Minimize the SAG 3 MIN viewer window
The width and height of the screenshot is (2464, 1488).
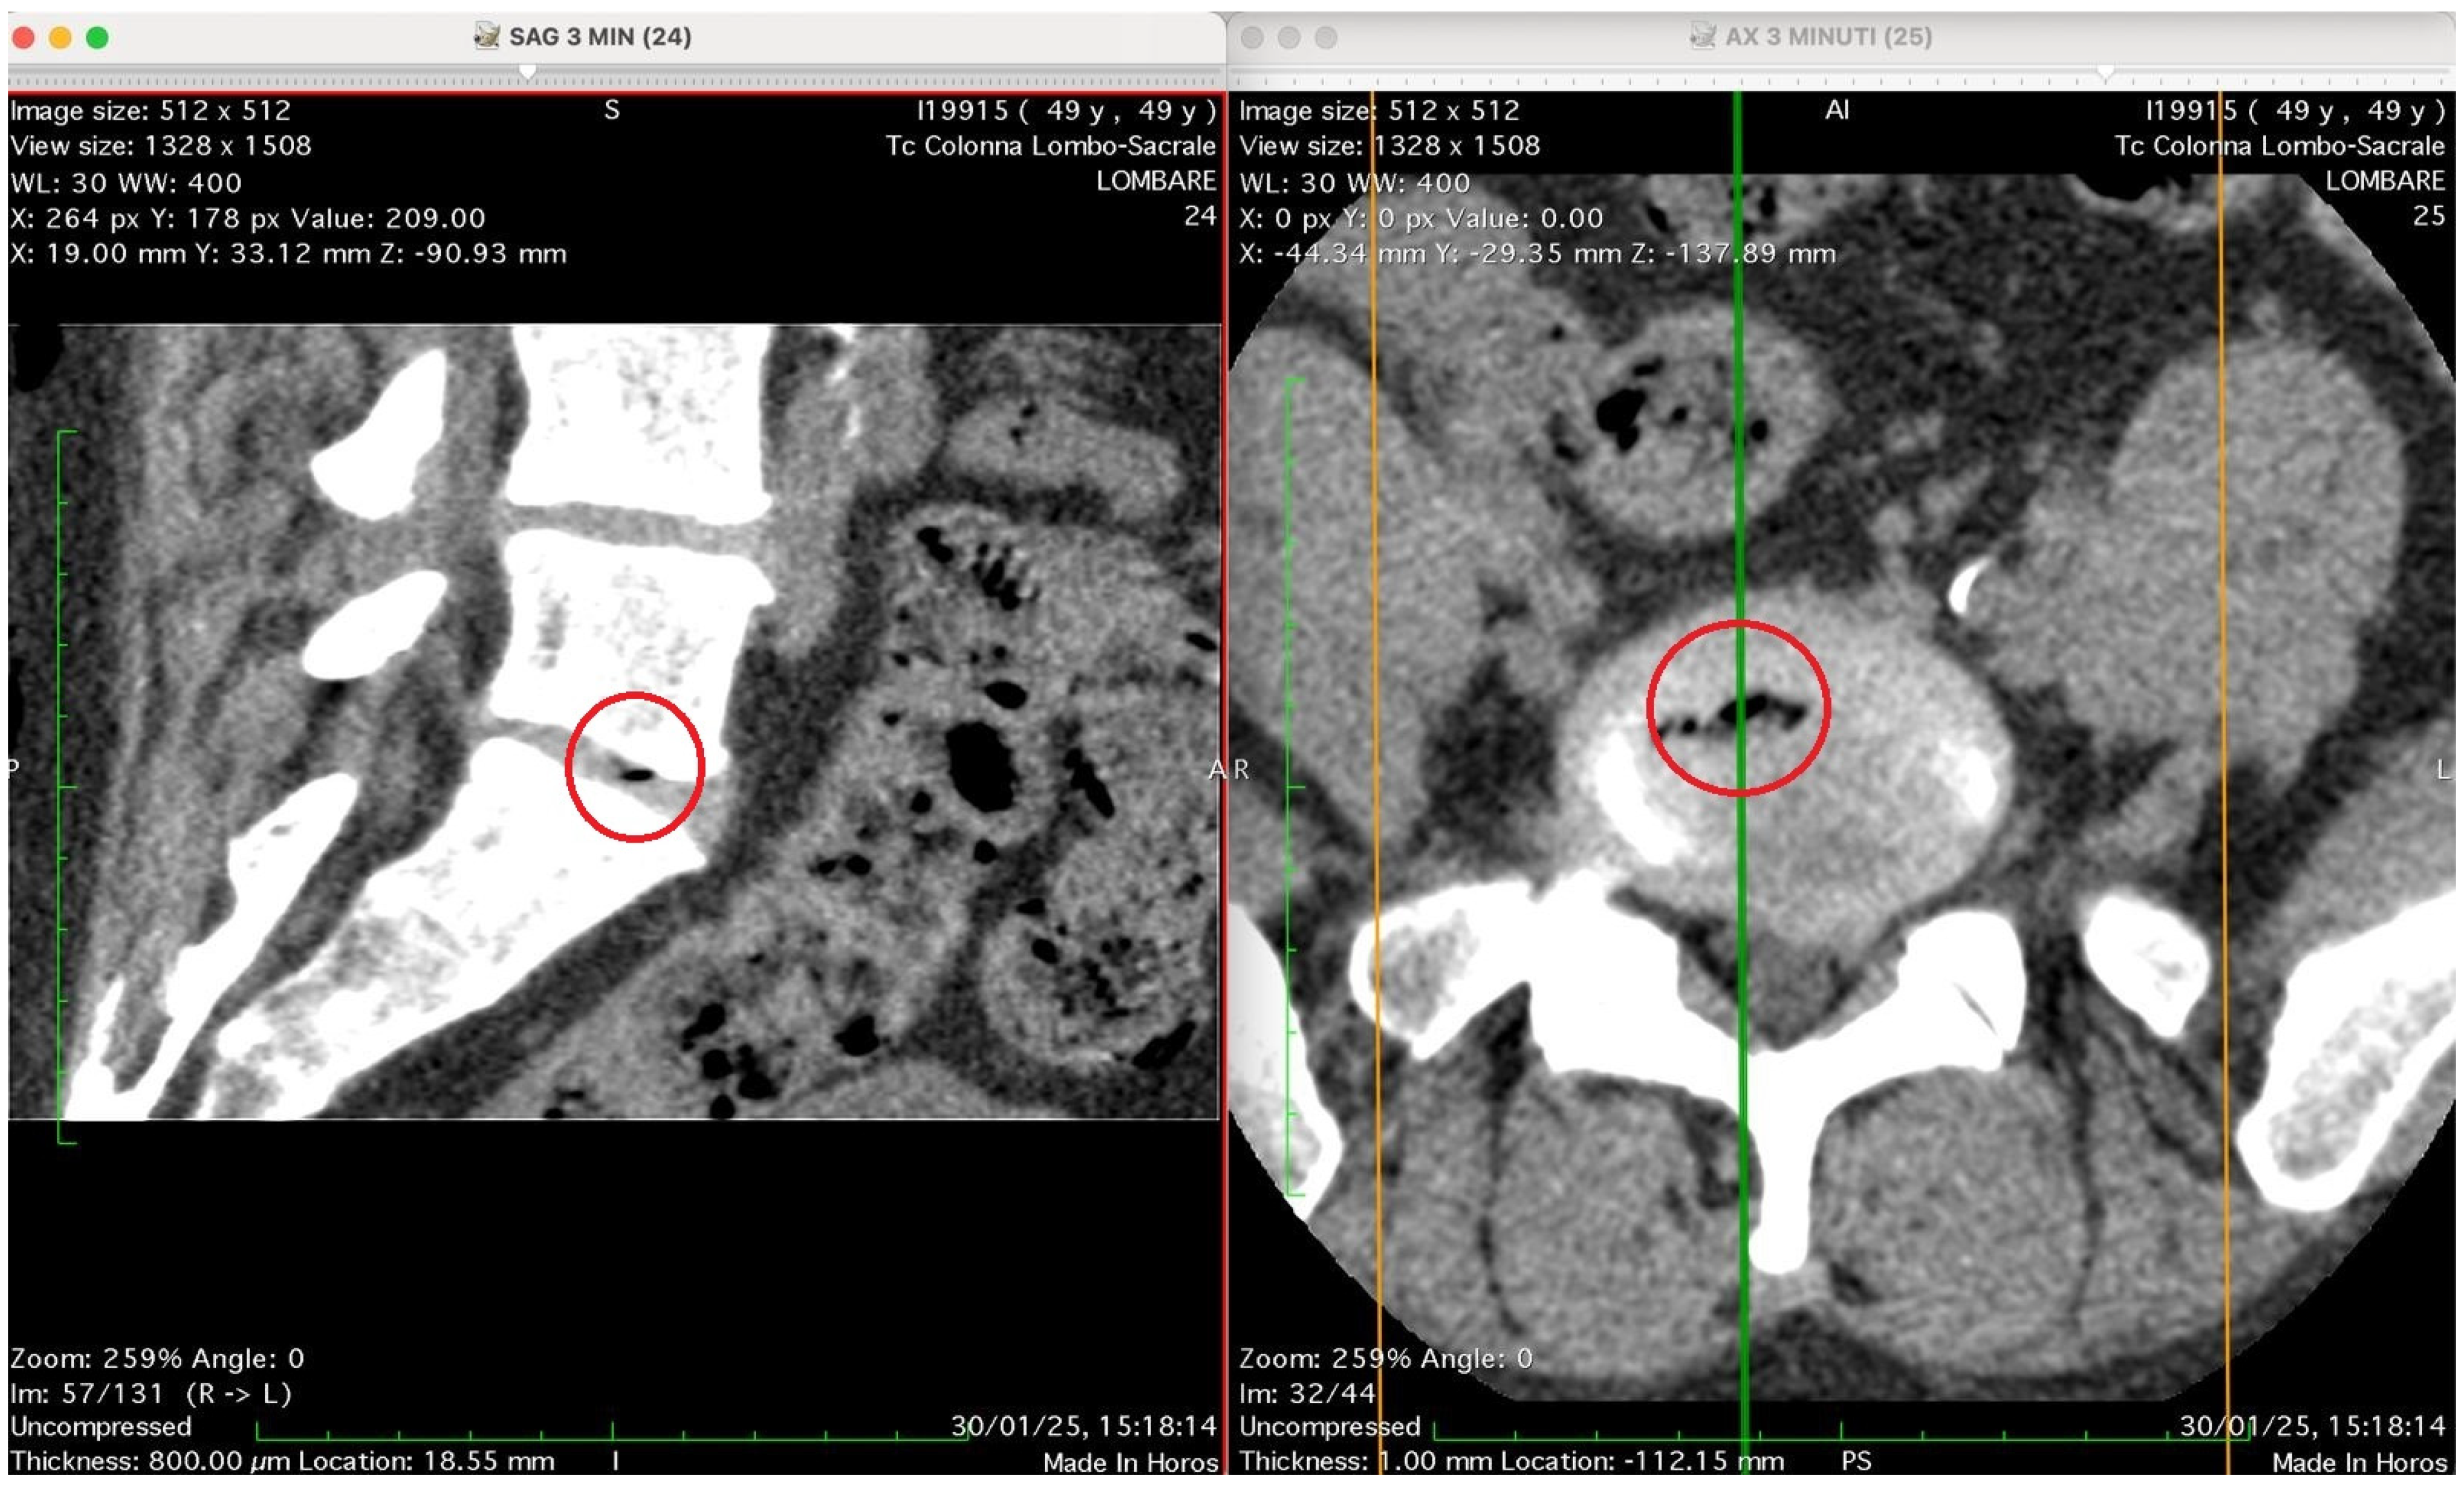pyautogui.click(x=60, y=38)
